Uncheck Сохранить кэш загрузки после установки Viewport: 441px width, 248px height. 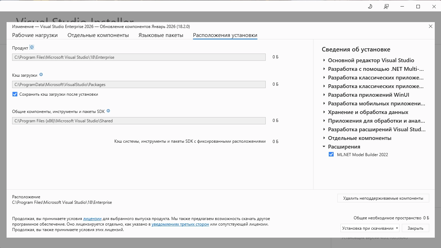tap(15, 94)
